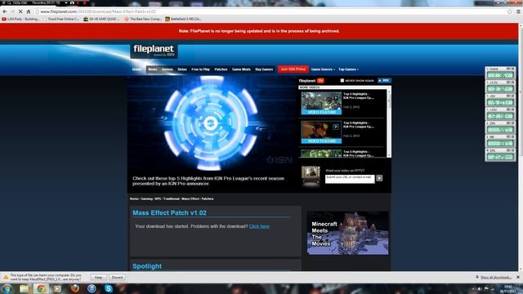523x294 pixels.
Task: Click the address bar URL field
Action: pyautogui.click(x=270, y=11)
